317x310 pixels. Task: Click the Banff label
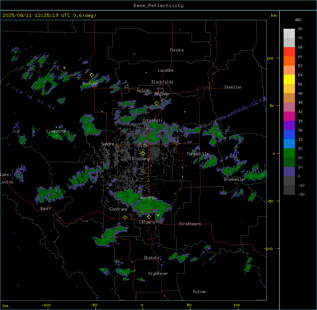tap(46, 209)
